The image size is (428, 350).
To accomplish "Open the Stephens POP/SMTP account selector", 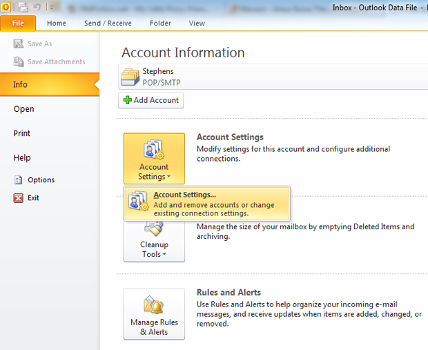I will (273, 77).
